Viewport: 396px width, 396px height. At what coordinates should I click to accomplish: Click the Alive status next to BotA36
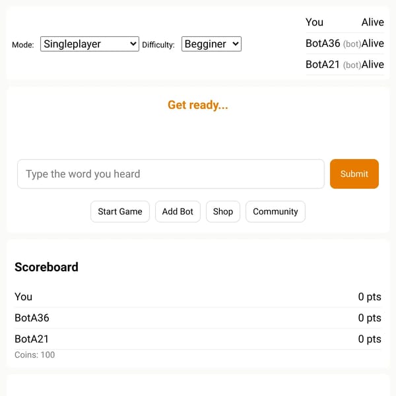(373, 44)
